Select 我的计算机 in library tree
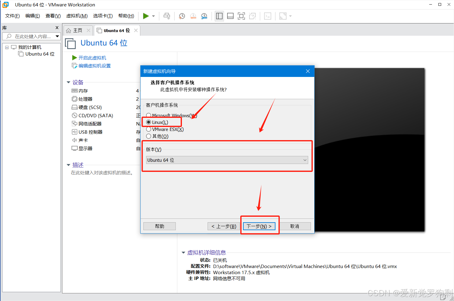454x301 pixels. (x=30, y=47)
